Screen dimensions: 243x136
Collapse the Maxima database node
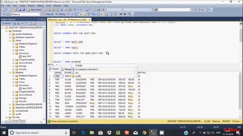[10, 73]
